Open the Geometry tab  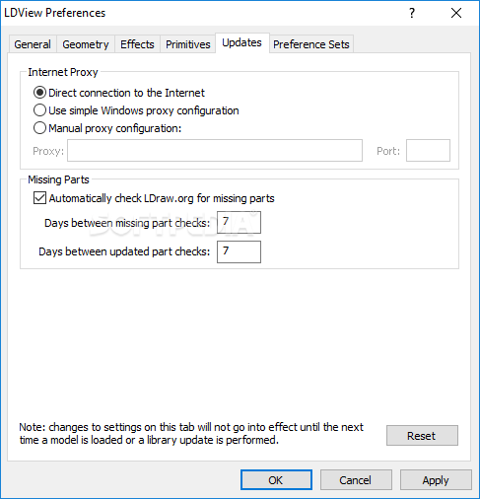click(86, 44)
